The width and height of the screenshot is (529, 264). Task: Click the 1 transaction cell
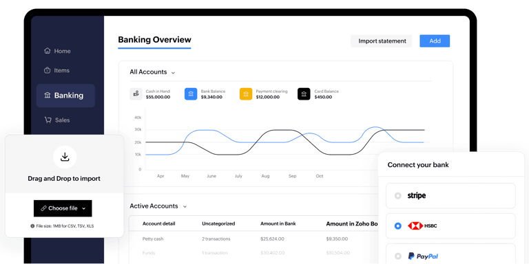coord(215,253)
